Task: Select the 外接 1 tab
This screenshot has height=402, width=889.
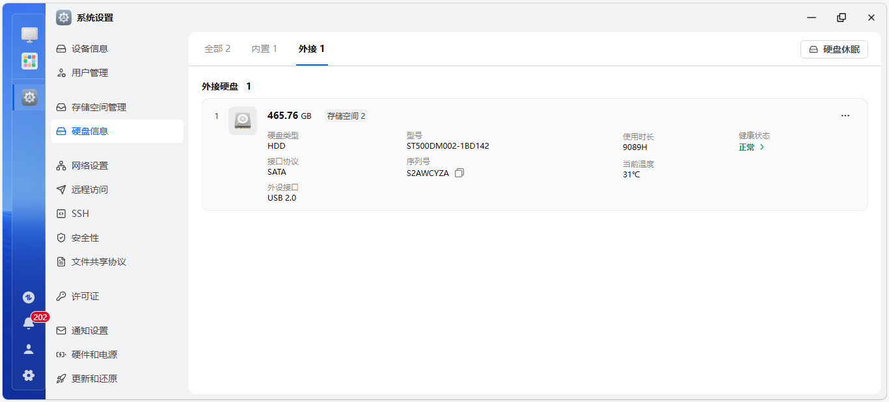Action: [x=312, y=49]
